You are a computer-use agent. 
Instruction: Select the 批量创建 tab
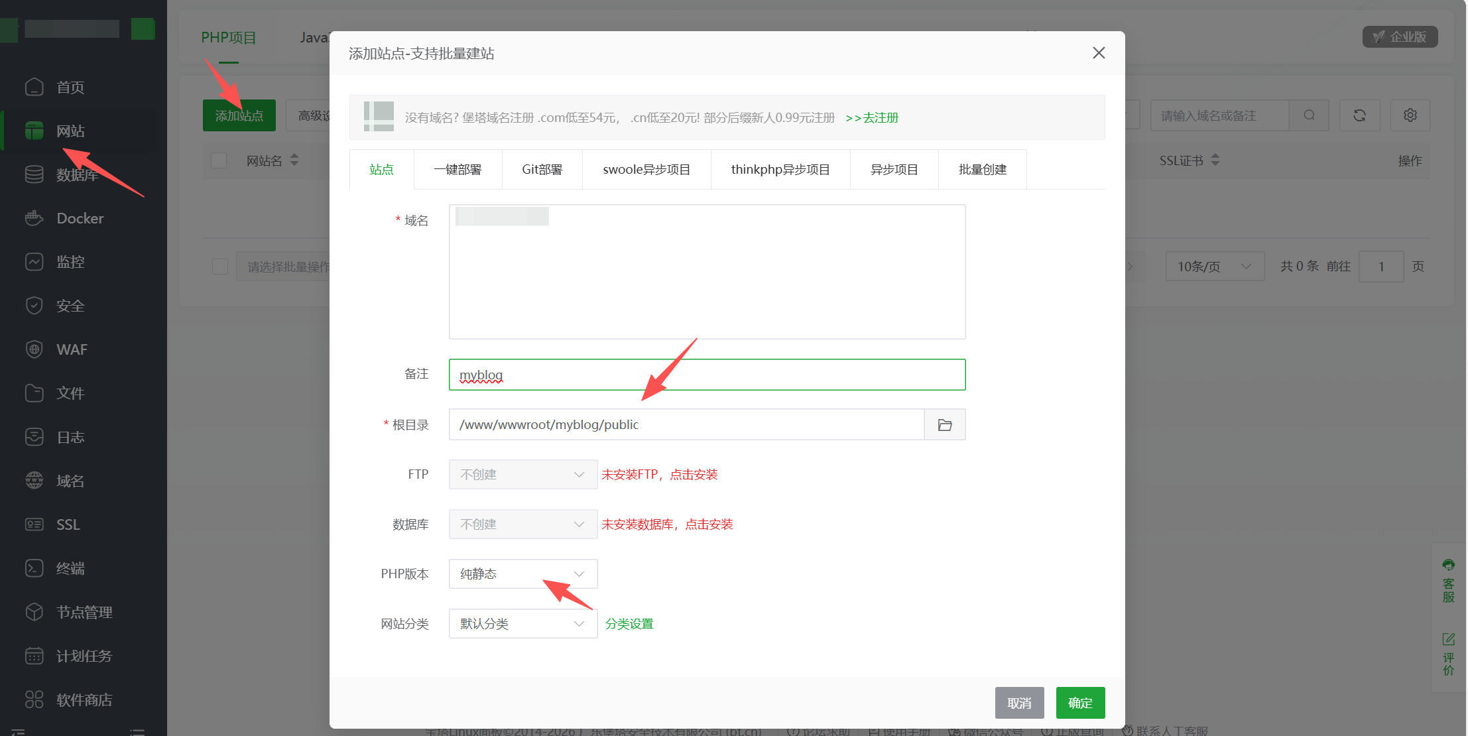982,170
